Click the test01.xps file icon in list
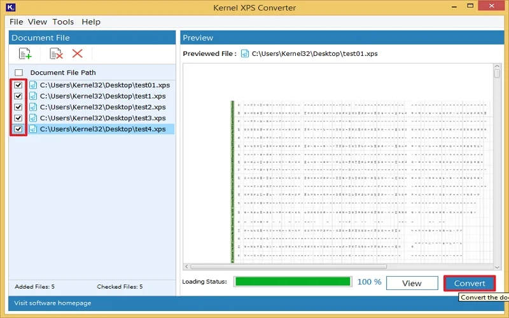509x318 pixels. 33,85
